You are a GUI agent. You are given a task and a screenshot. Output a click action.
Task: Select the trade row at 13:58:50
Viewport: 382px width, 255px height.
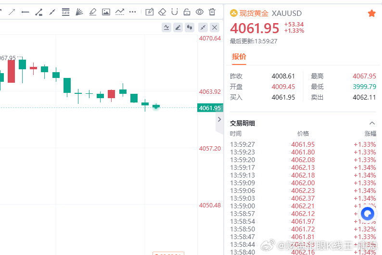(303, 229)
